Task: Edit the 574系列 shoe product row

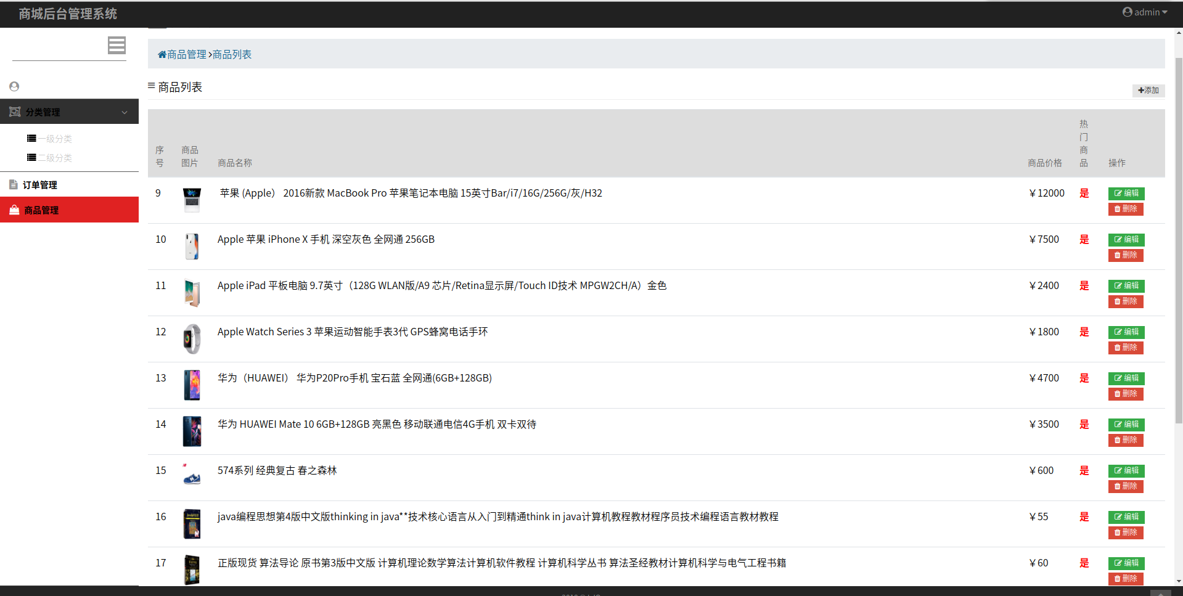Action: tap(1126, 471)
